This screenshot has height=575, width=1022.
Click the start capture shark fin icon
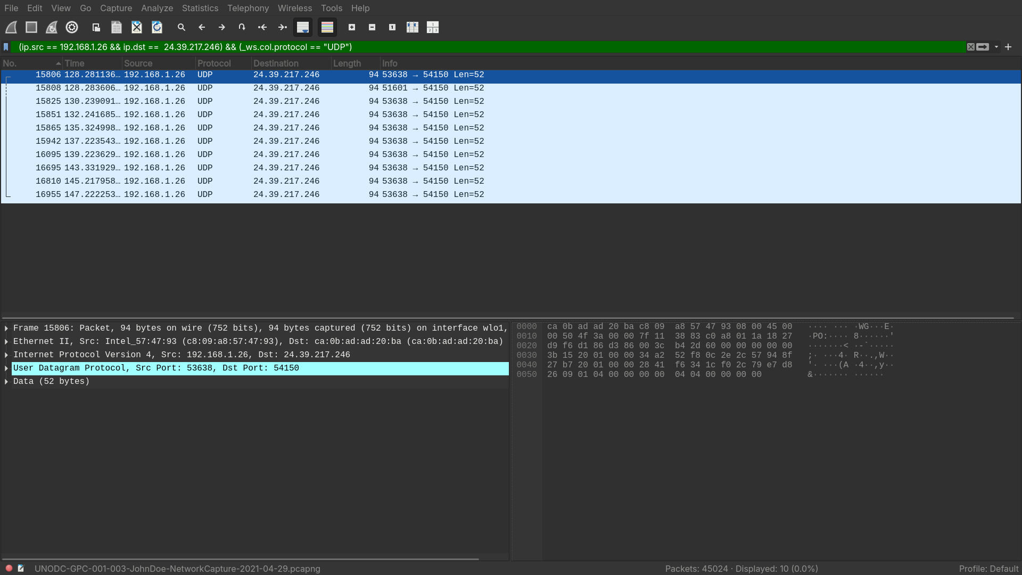tap(11, 27)
